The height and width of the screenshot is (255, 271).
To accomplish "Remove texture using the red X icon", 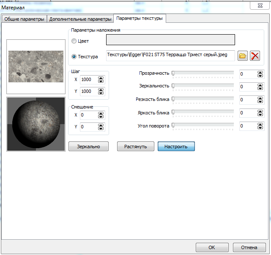I will [x=255, y=56].
